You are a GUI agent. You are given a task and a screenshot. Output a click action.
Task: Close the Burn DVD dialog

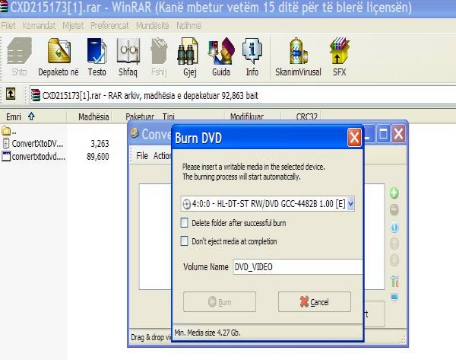click(x=354, y=137)
